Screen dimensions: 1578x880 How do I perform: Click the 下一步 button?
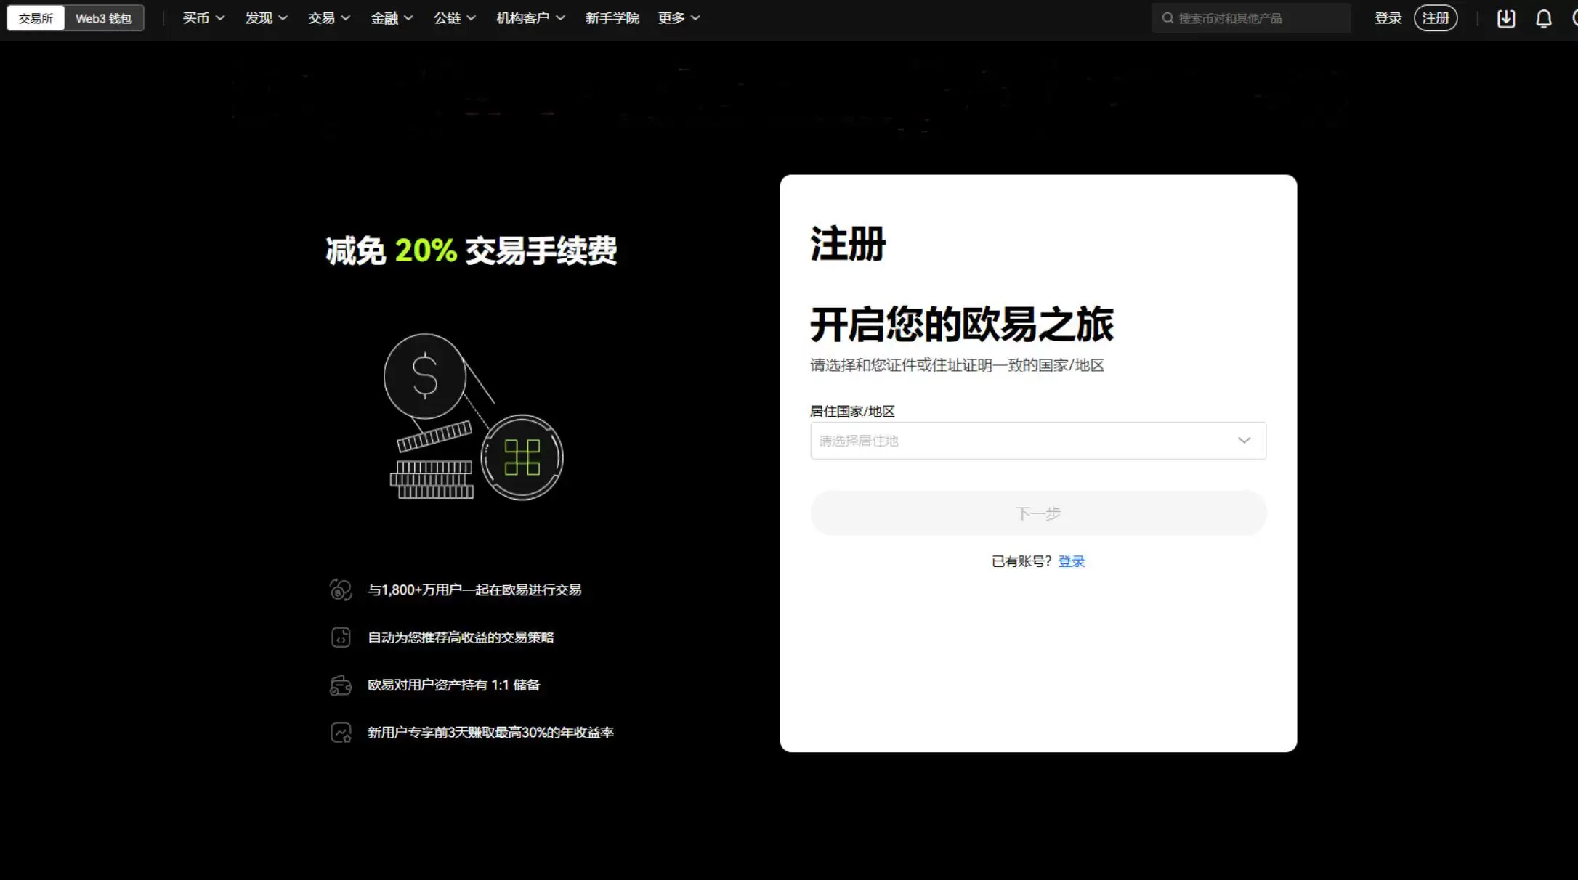click(x=1037, y=513)
